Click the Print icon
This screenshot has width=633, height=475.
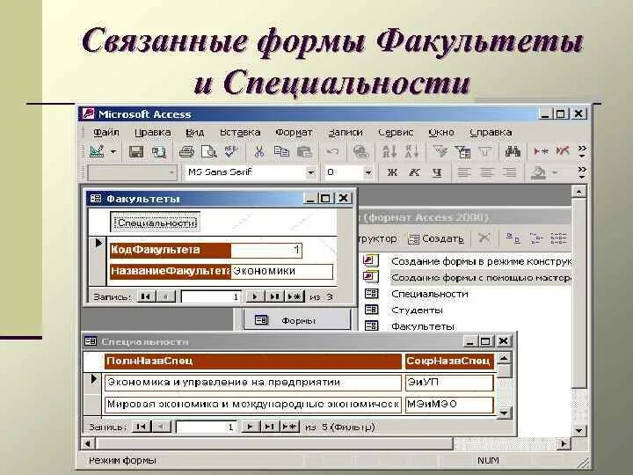(186, 152)
